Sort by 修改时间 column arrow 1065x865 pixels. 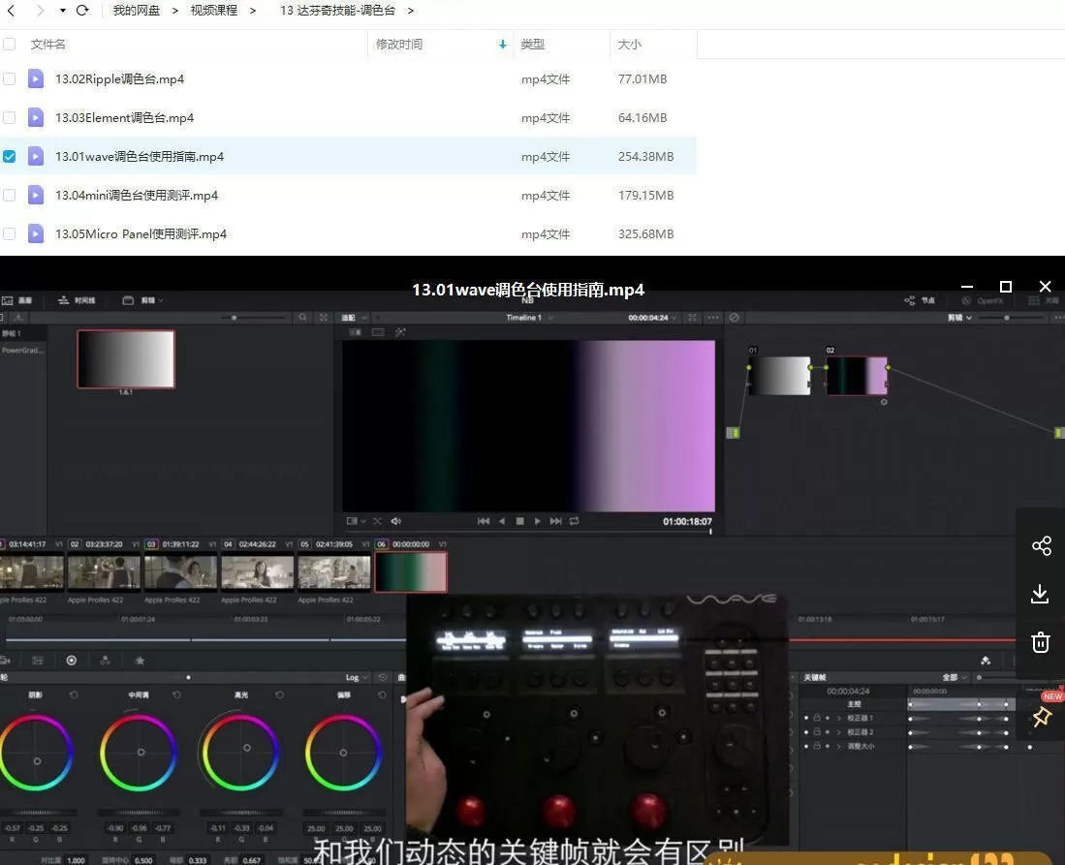502,45
